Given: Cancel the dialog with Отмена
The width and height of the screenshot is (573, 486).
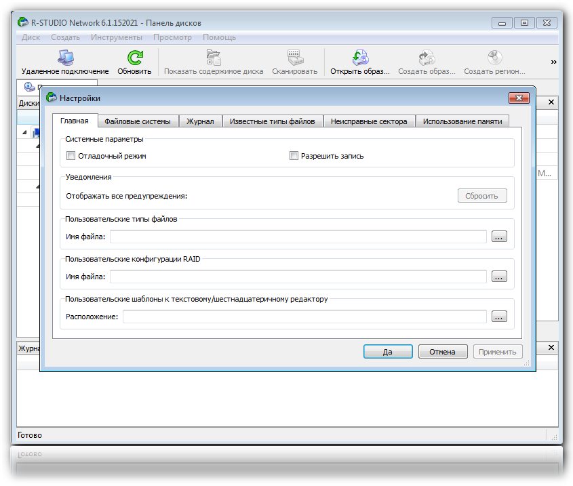Looking at the screenshot, I should point(443,352).
